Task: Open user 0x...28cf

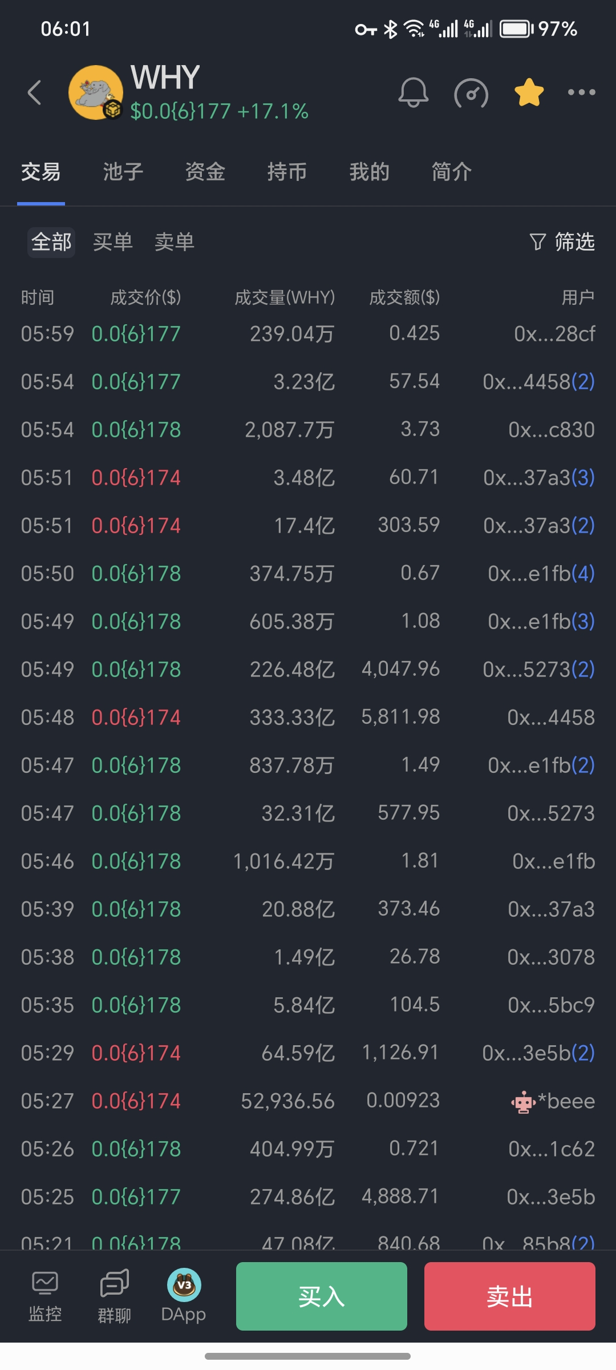Action: (x=554, y=333)
